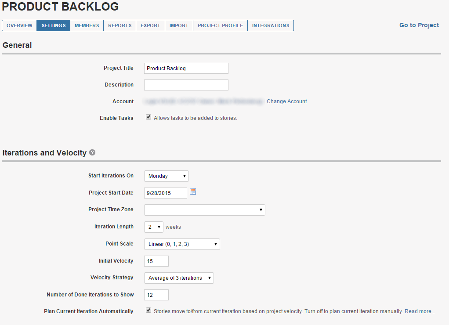Focus the Number of Done Iterations field

pos(156,295)
